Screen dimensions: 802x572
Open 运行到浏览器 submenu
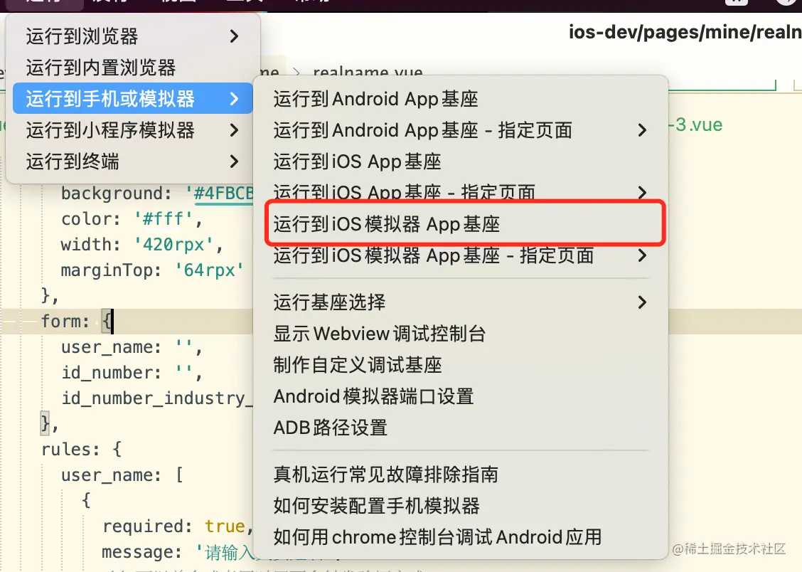(x=132, y=36)
